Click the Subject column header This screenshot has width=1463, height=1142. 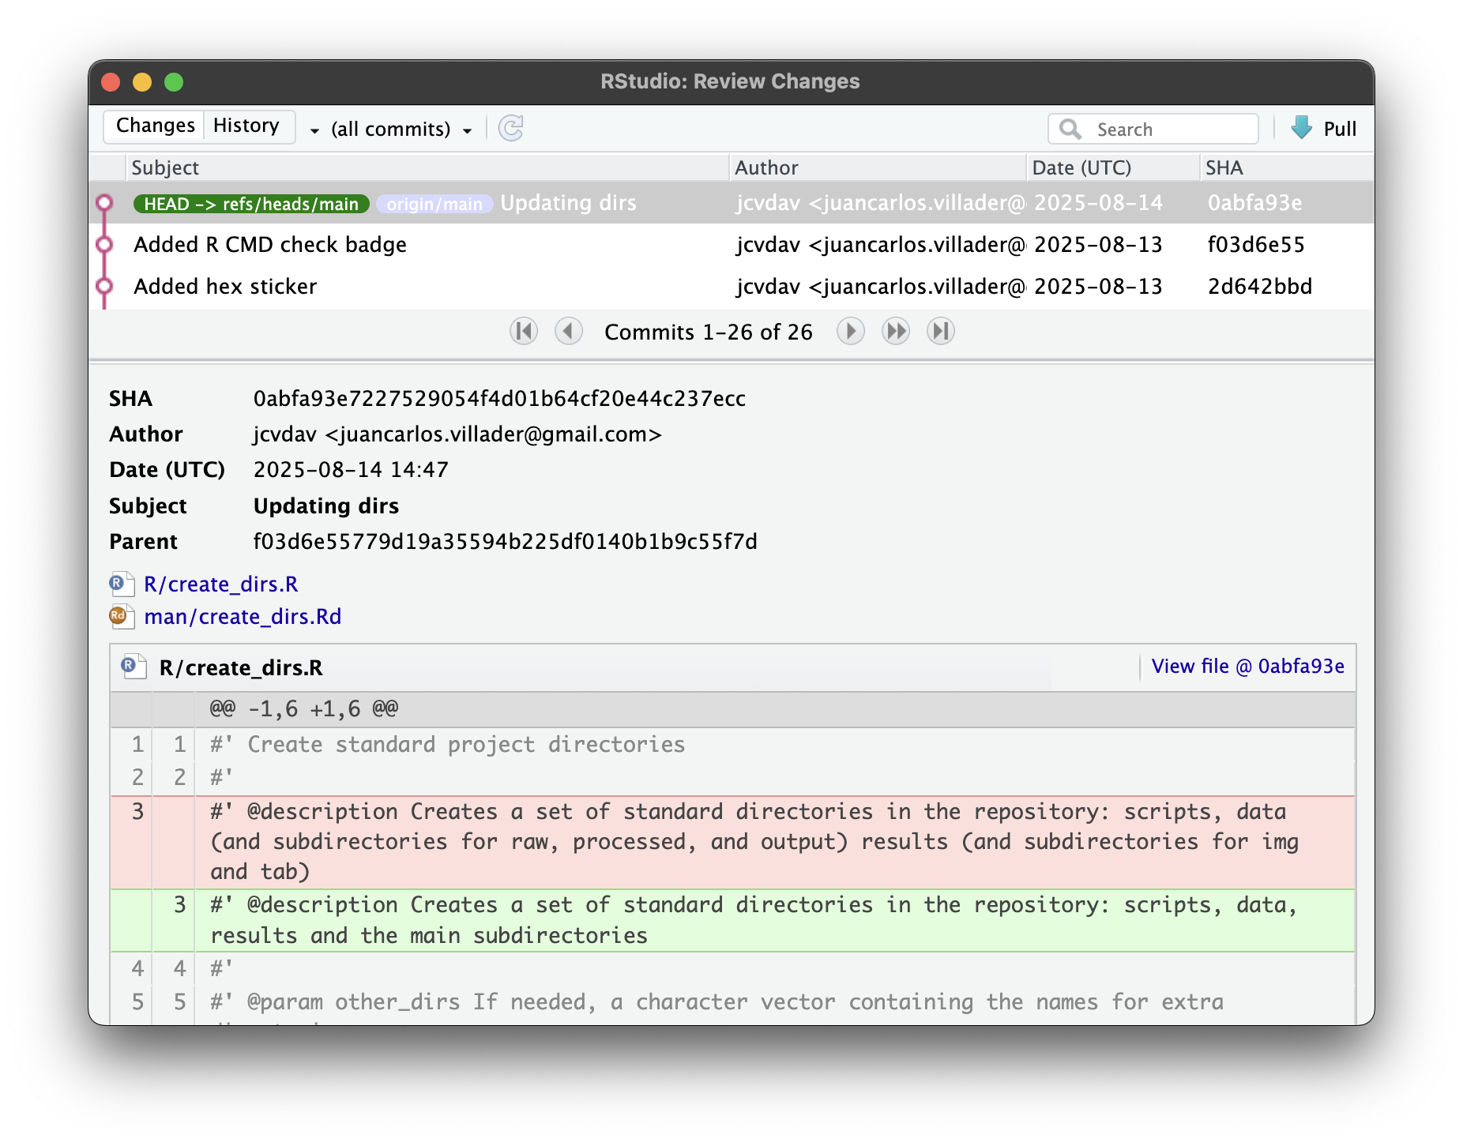pos(165,168)
